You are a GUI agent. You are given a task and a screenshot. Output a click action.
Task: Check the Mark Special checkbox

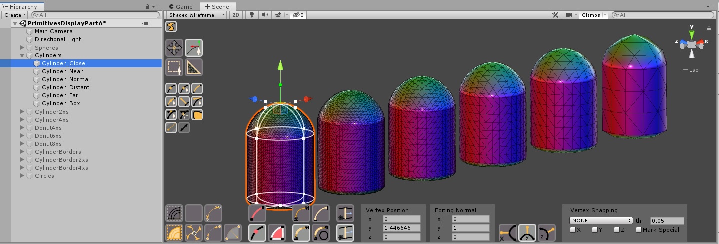(x=639, y=230)
